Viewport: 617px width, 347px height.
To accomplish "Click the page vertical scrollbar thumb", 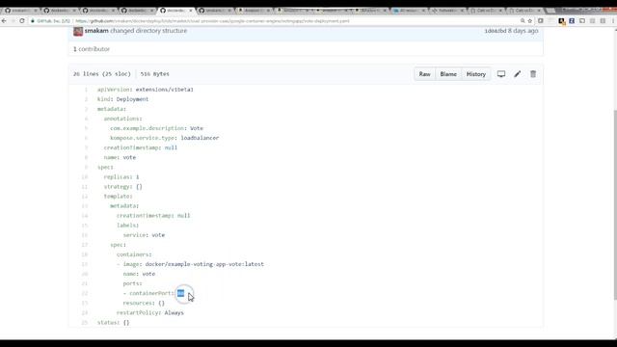I will (615, 204).
